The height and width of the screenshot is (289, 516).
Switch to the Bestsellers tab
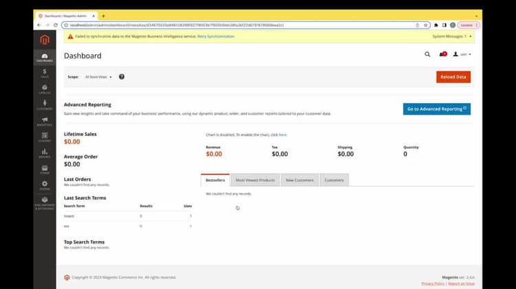(x=215, y=180)
